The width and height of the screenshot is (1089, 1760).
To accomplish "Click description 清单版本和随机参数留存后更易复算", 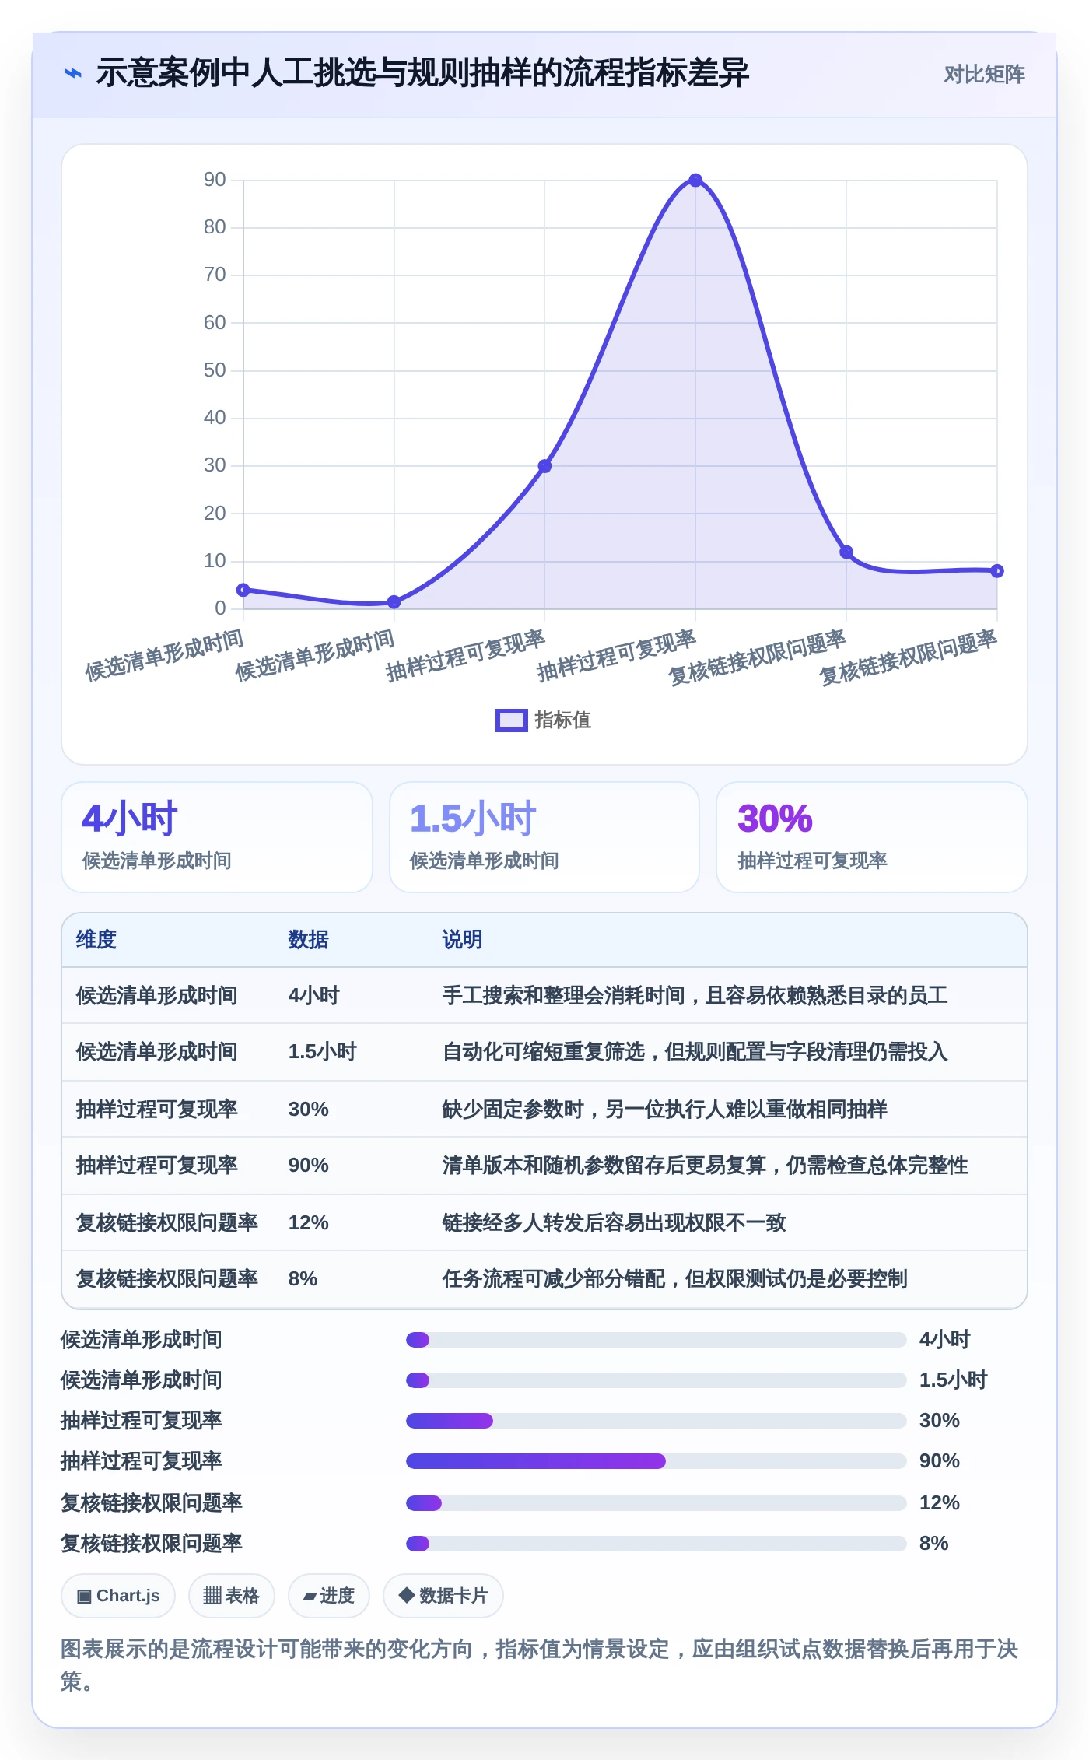I will 706,1166.
